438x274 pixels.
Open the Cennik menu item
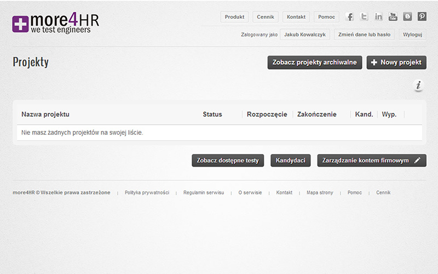266,17
